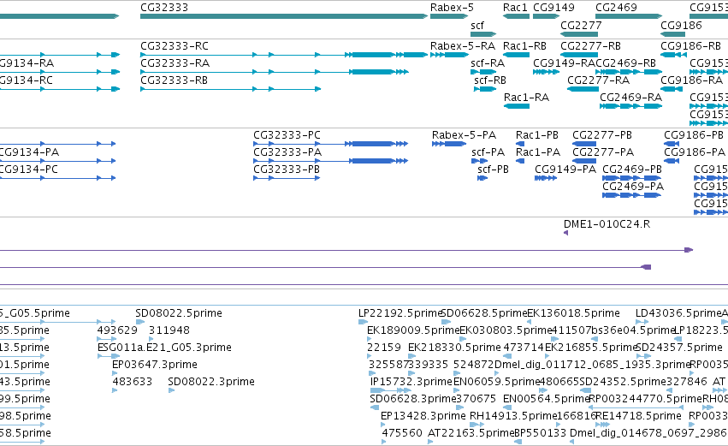Click feature BP550133
This screenshot has height=446, width=728.
click(x=541, y=433)
